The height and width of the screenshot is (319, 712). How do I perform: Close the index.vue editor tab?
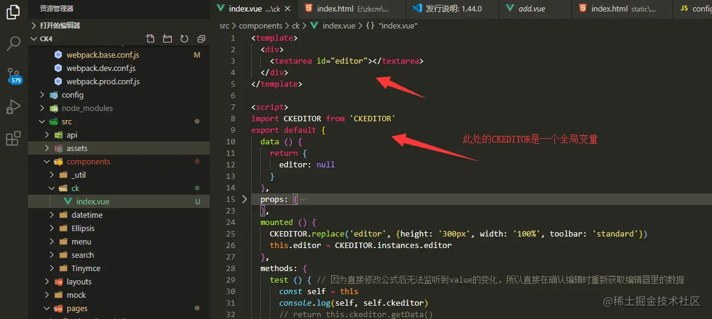287,8
